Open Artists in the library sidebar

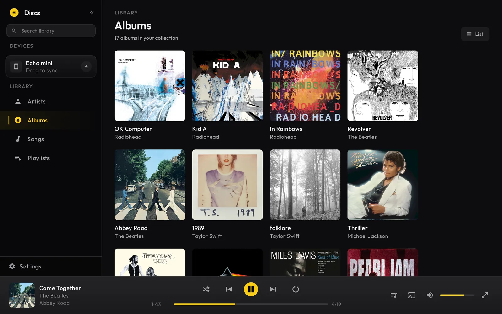pyautogui.click(x=51, y=101)
